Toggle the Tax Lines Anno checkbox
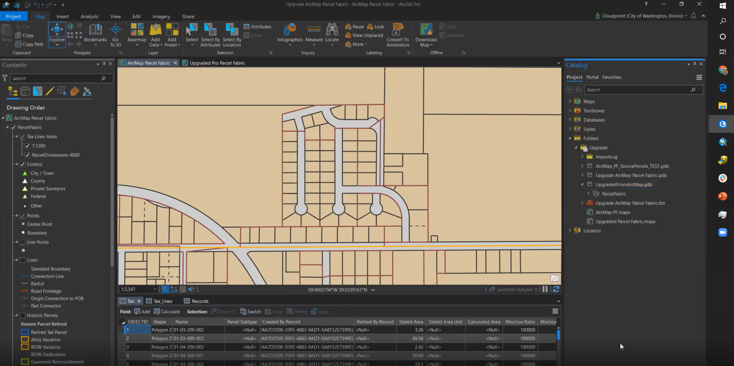734x366 pixels. pos(23,136)
